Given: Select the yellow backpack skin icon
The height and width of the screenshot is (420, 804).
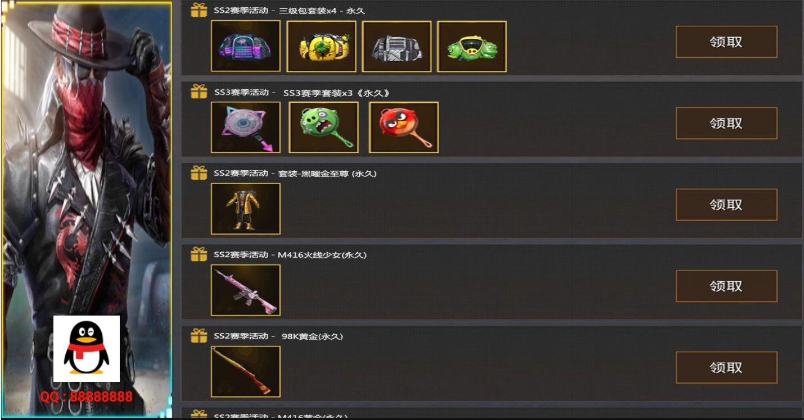Looking at the screenshot, I should pos(322,46).
